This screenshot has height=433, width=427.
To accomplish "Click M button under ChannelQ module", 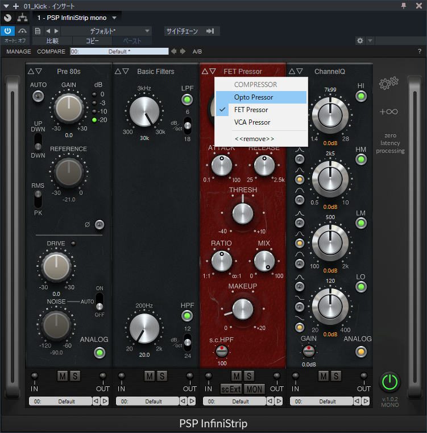I will coord(324,376).
